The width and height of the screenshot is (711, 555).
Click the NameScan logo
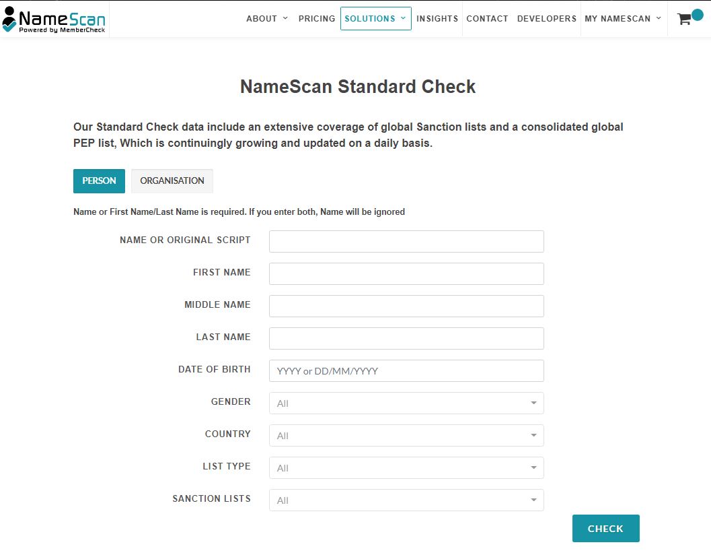click(54, 20)
